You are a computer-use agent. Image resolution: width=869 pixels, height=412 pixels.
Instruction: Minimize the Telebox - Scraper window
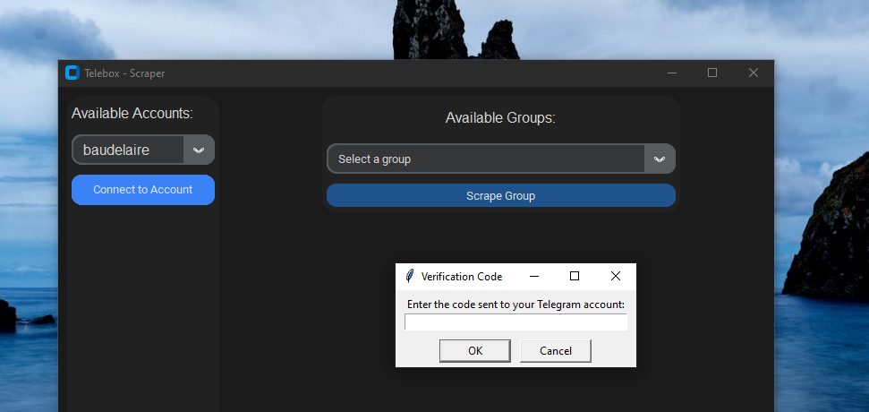pos(672,73)
